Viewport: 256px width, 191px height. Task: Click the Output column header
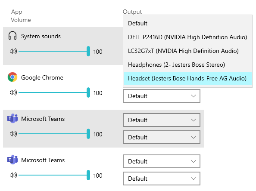coord(132,12)
